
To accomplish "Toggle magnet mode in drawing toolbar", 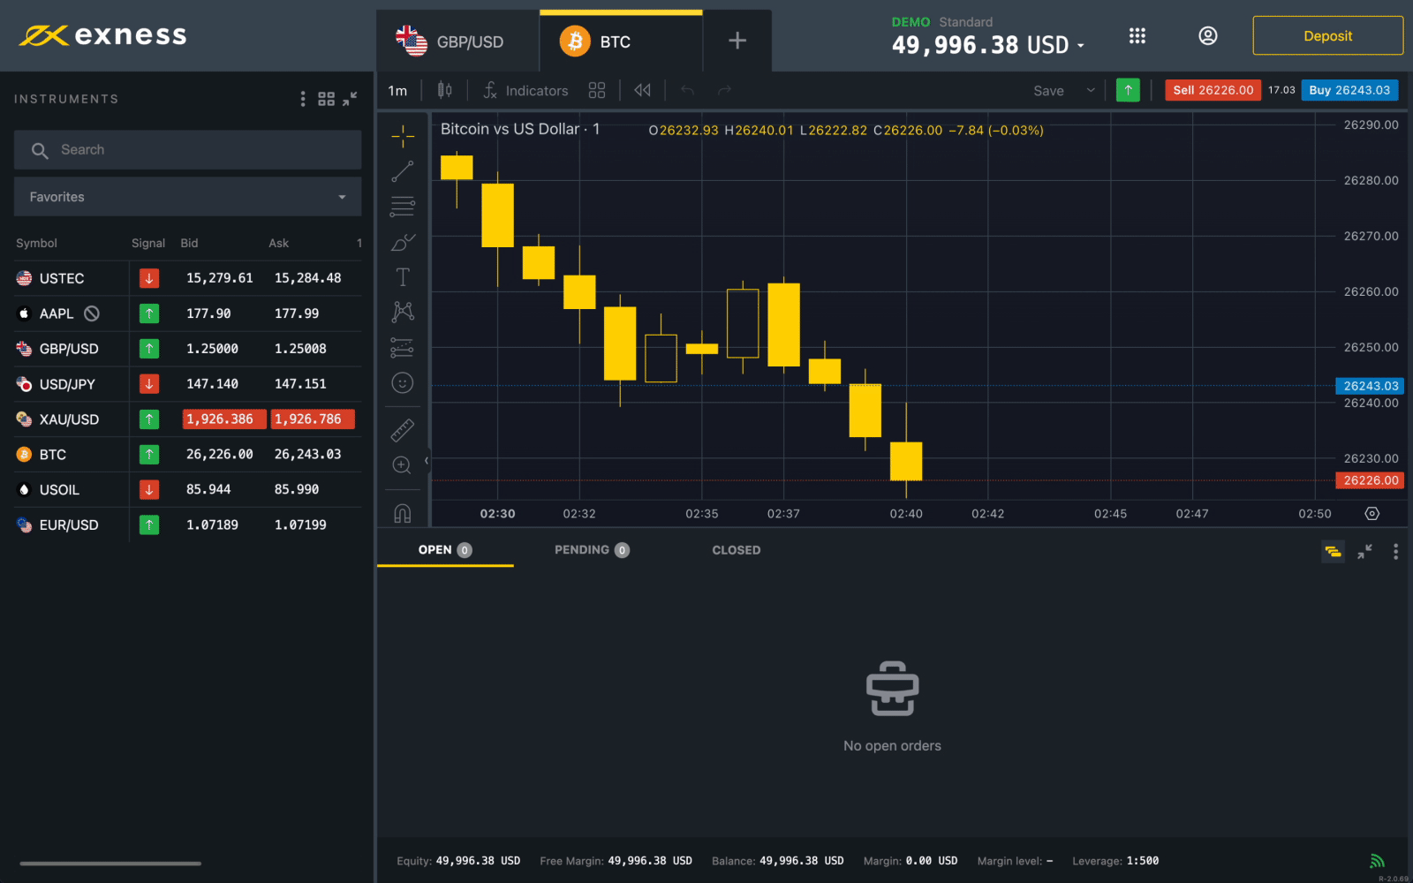I will click(x=403, y=513).
